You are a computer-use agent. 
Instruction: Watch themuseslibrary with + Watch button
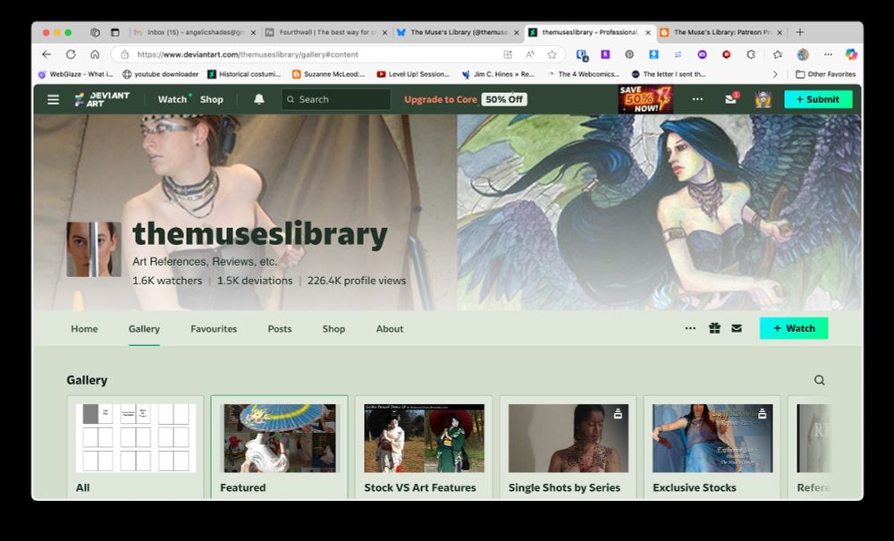coord(794,328)
